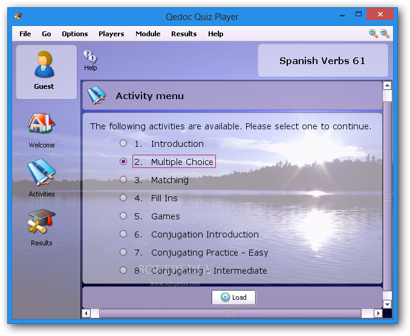
Task: Choose the Fill Ins radio button
Action: 123,198
